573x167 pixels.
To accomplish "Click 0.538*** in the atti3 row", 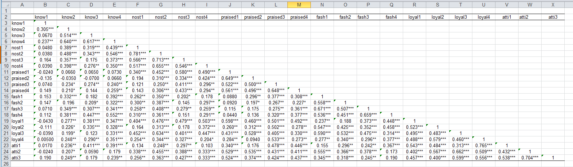I will (x=507, y=158).
